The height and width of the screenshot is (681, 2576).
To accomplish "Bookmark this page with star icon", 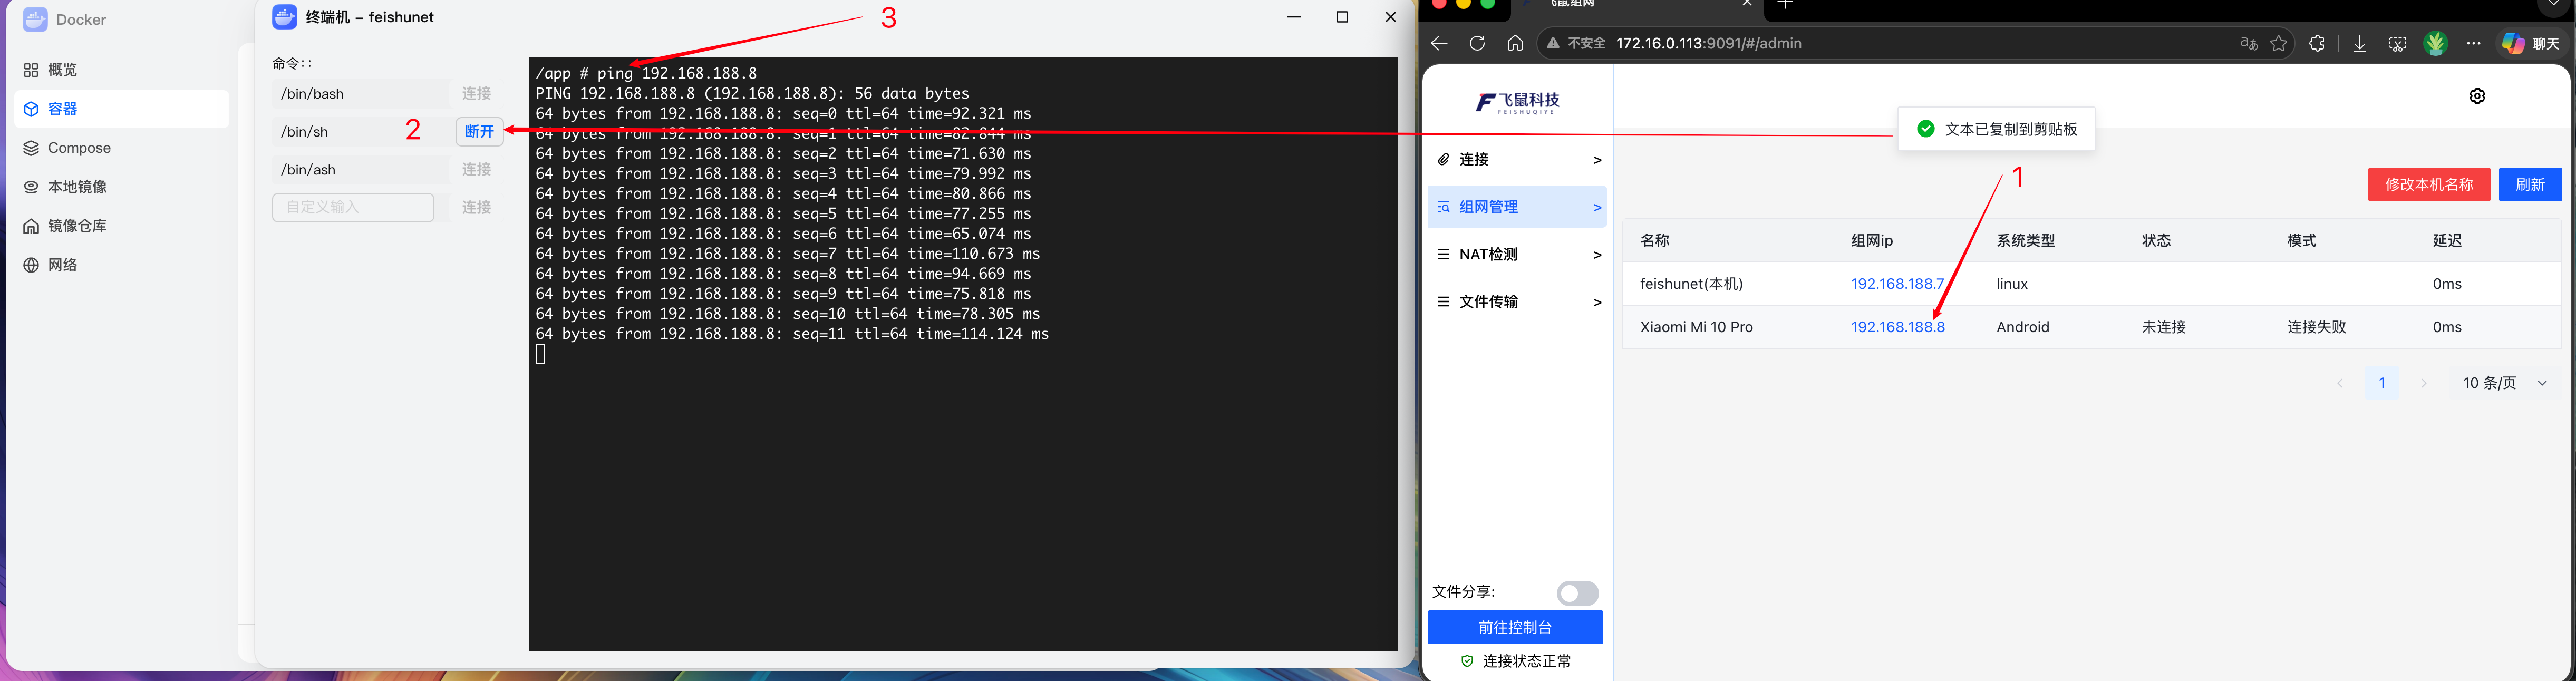I will pos(2278,43).
